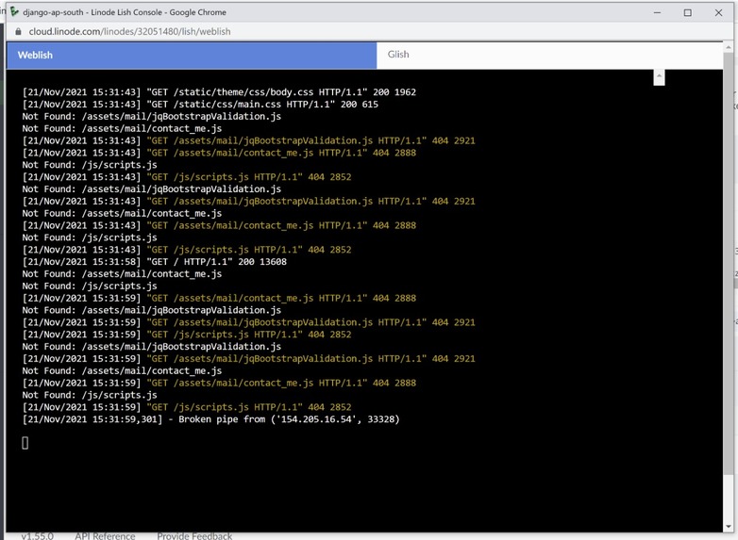
Task: Click the first "Not Found: /assets/mail/jqBootstrapValidation.js" line
Action: click(x=152, y=116)
